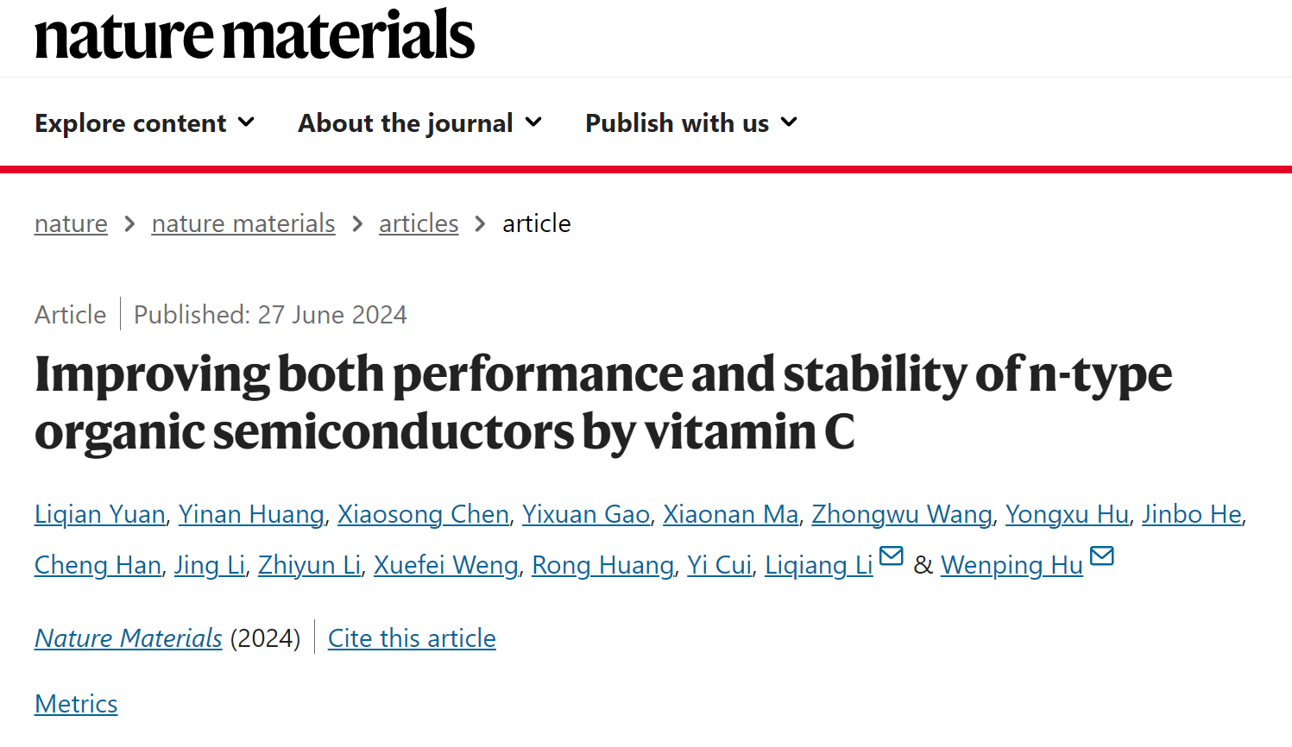Click author name Yi Cui
Viewport: 1292px width, 747px height.
coord(719,565)
